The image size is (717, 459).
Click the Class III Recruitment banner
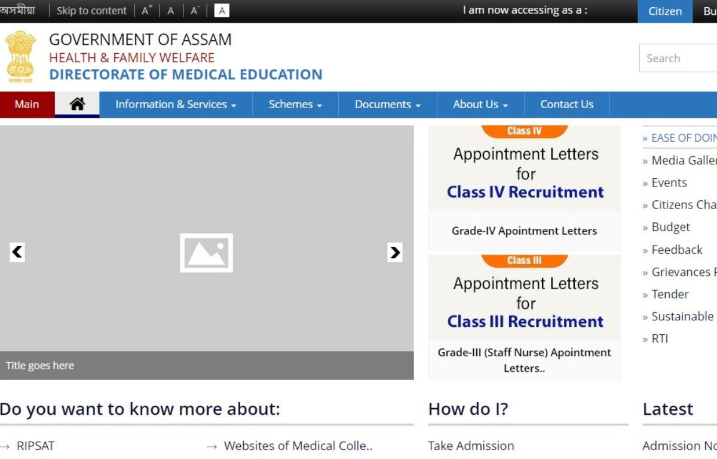(525, 298)
